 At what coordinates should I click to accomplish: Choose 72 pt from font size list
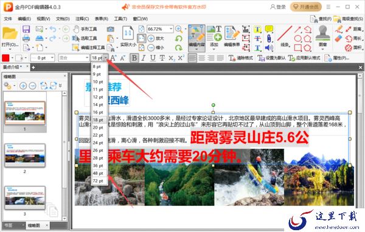[99, 181]
